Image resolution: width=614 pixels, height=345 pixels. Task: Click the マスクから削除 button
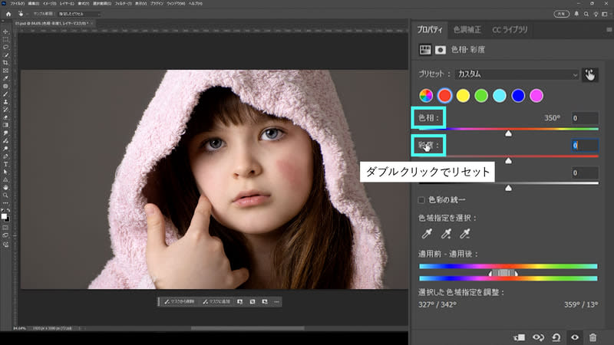178,302
